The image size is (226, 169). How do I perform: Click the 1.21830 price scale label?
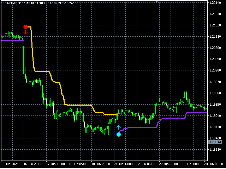[215, 14]
